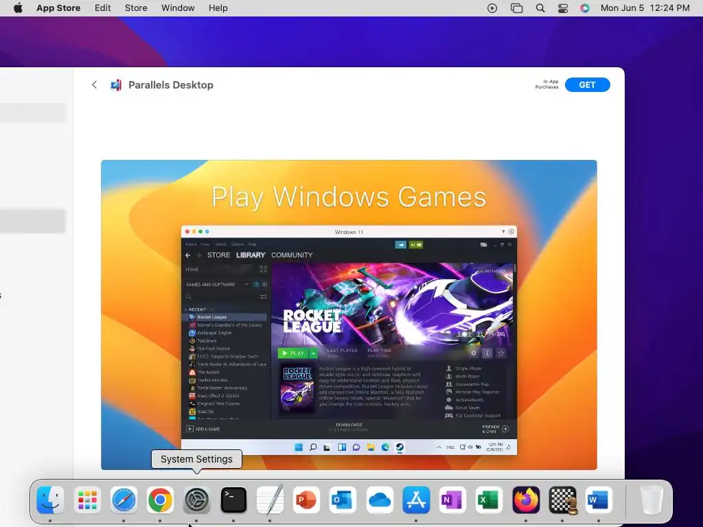
Task: Open the Edit menu
Action: 103,8
